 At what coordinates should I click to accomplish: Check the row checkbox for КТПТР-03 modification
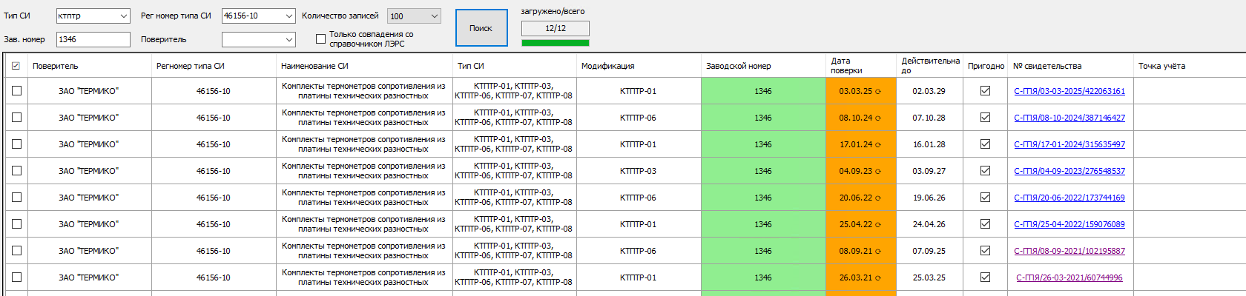pos(16,171)
